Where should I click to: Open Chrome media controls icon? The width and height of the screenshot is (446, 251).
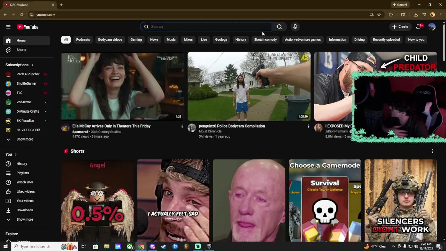pyautogui.click(x=424, y=15)
